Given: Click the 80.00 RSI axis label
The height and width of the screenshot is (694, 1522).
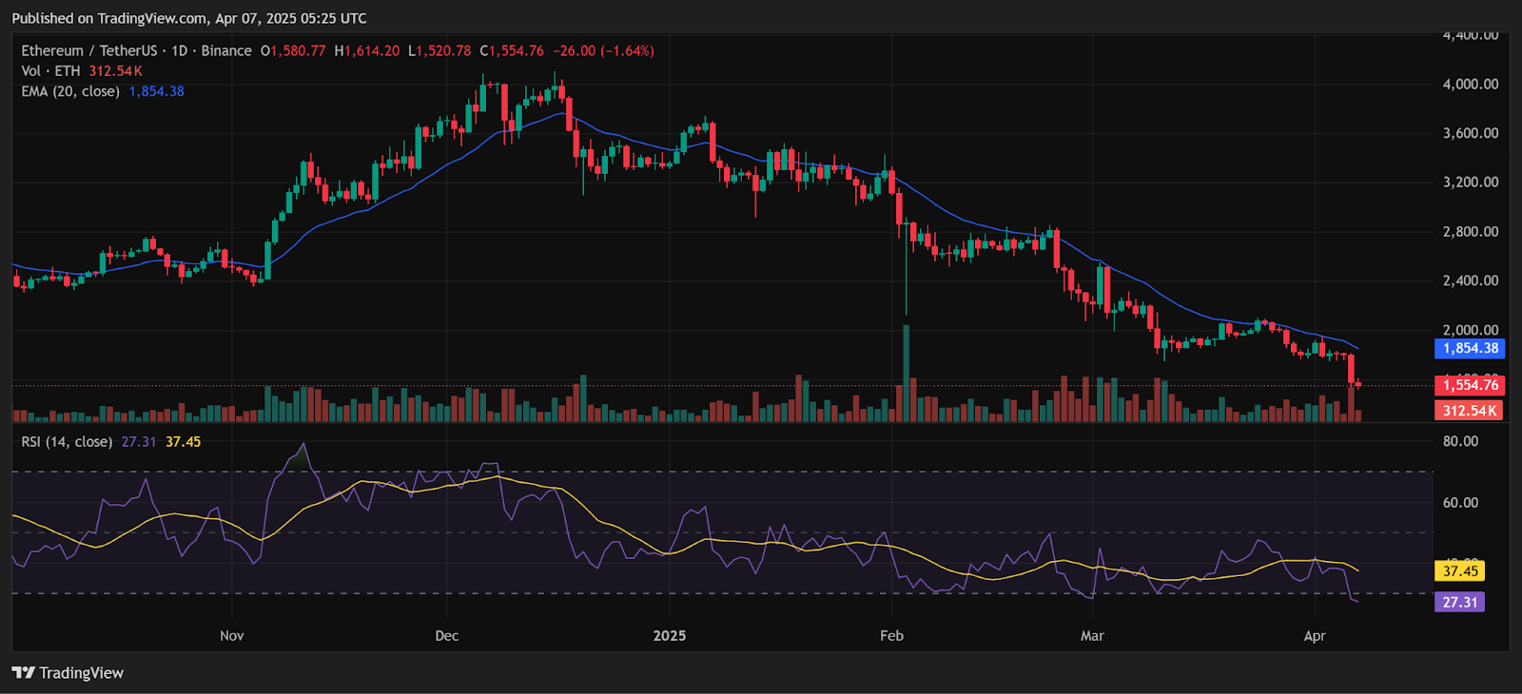Looking at the screenshot, I should click(x=1460, y=442).
